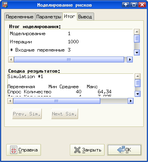The image size is (148, 162).
Task: Roll up window with title bar arrow
Action: pyautogui.click(x=126, y=5)
